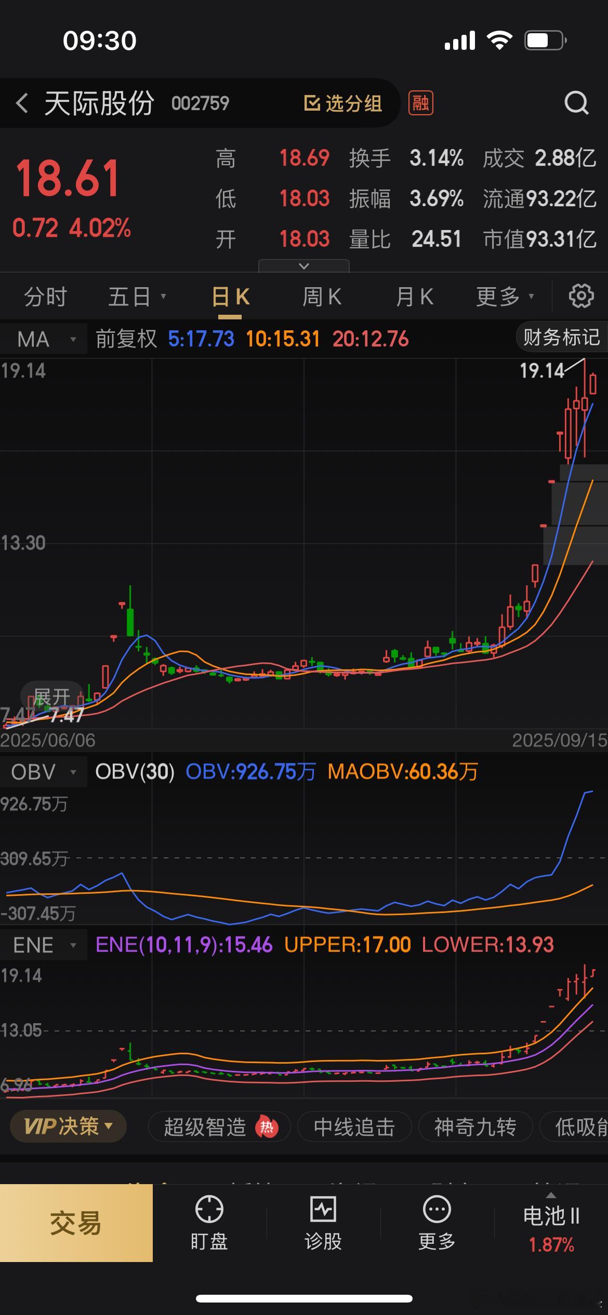Open chart settings gear icon

(581, 296)
